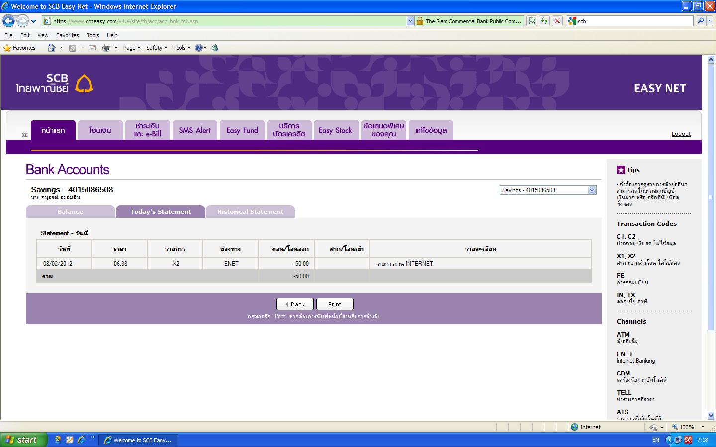Toggle the Compatibility View icon
This screenshot has width=716, height=447.
pos(532,21)
